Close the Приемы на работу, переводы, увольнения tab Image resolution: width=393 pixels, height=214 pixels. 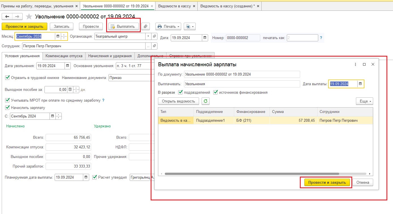tap(76, 6)
